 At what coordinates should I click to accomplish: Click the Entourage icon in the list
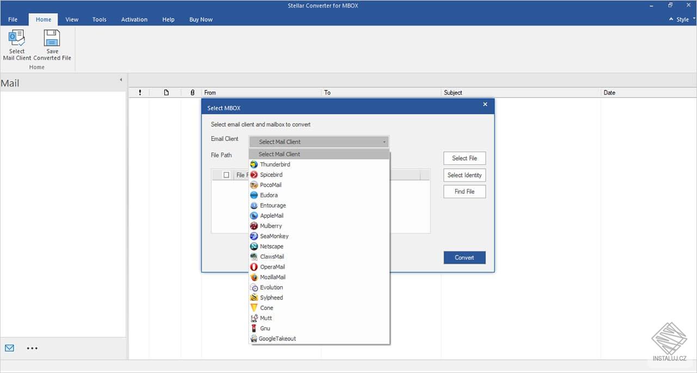tap(254, 205)
